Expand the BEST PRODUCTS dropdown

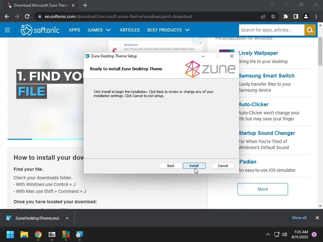pyautogui.click(x=168, y=30)
